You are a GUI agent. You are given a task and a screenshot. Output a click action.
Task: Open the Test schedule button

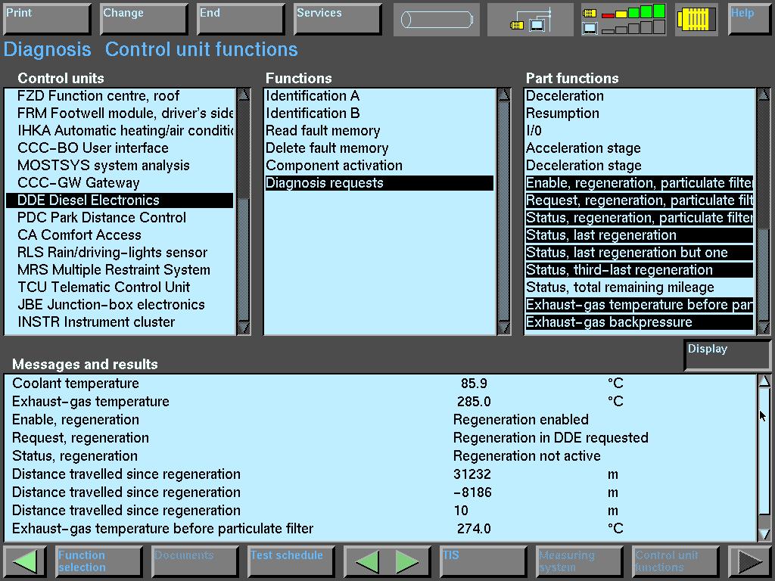[291, 561]
